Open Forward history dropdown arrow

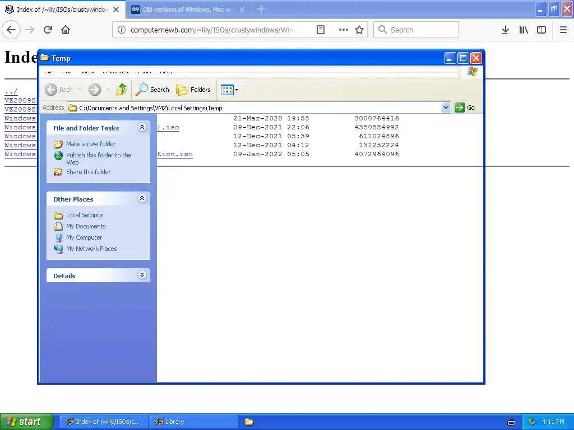tap(108, 90)
